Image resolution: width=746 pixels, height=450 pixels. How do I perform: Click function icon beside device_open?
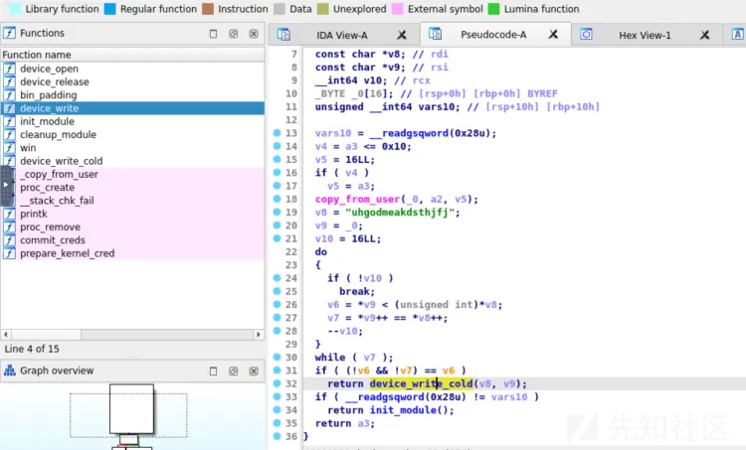coord(9,69)
